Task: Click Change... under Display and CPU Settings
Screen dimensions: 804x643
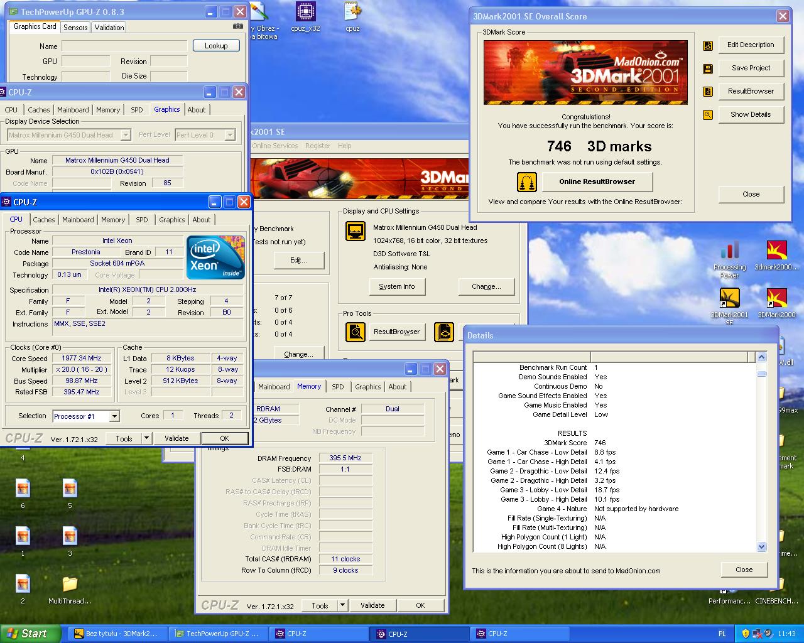Action: pyautogui.click(x=487, y=287)
